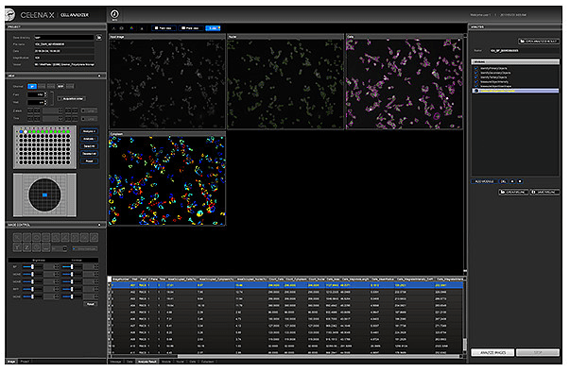This screenshot has height=372, width=570.
Task: Toggle IdentifySecondaryObjects module checkbox
Action: coord(475,73)
